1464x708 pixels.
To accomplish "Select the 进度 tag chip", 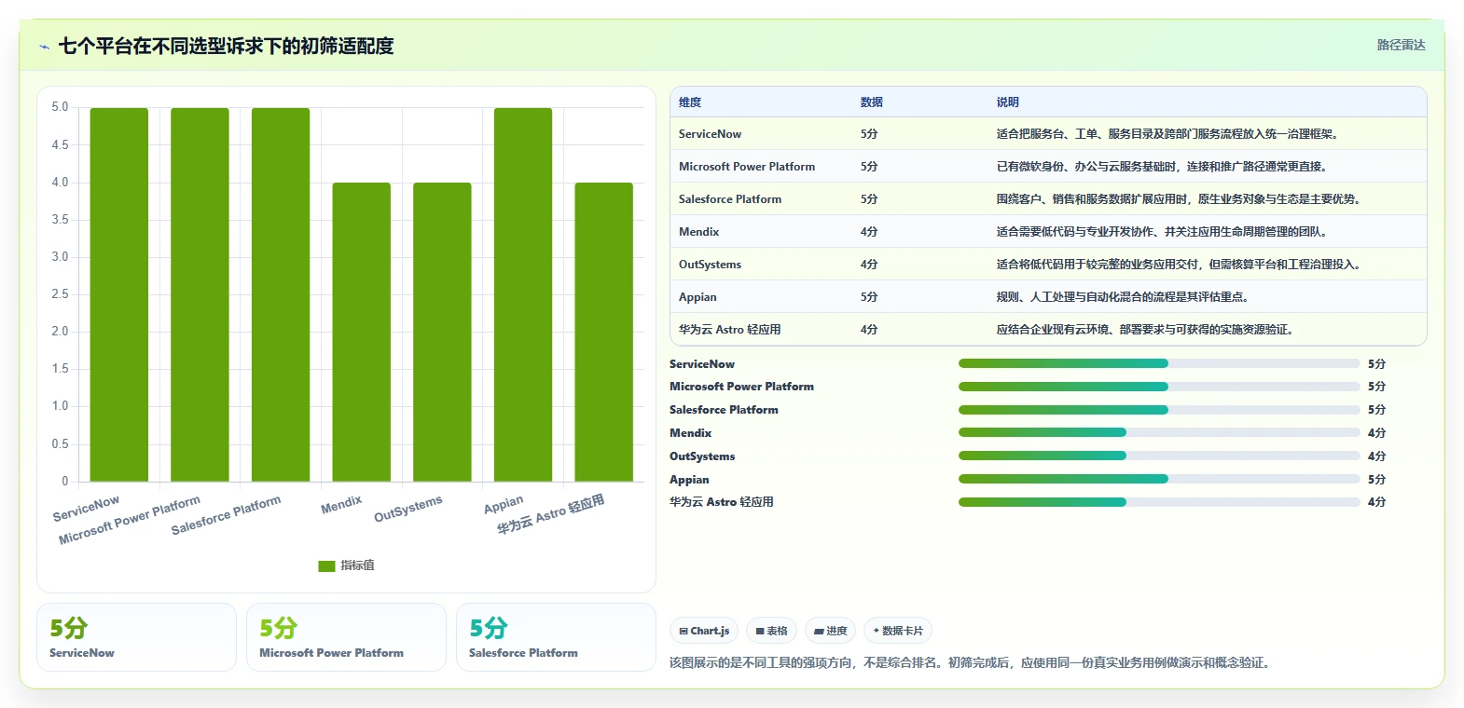I will [830, 631].
